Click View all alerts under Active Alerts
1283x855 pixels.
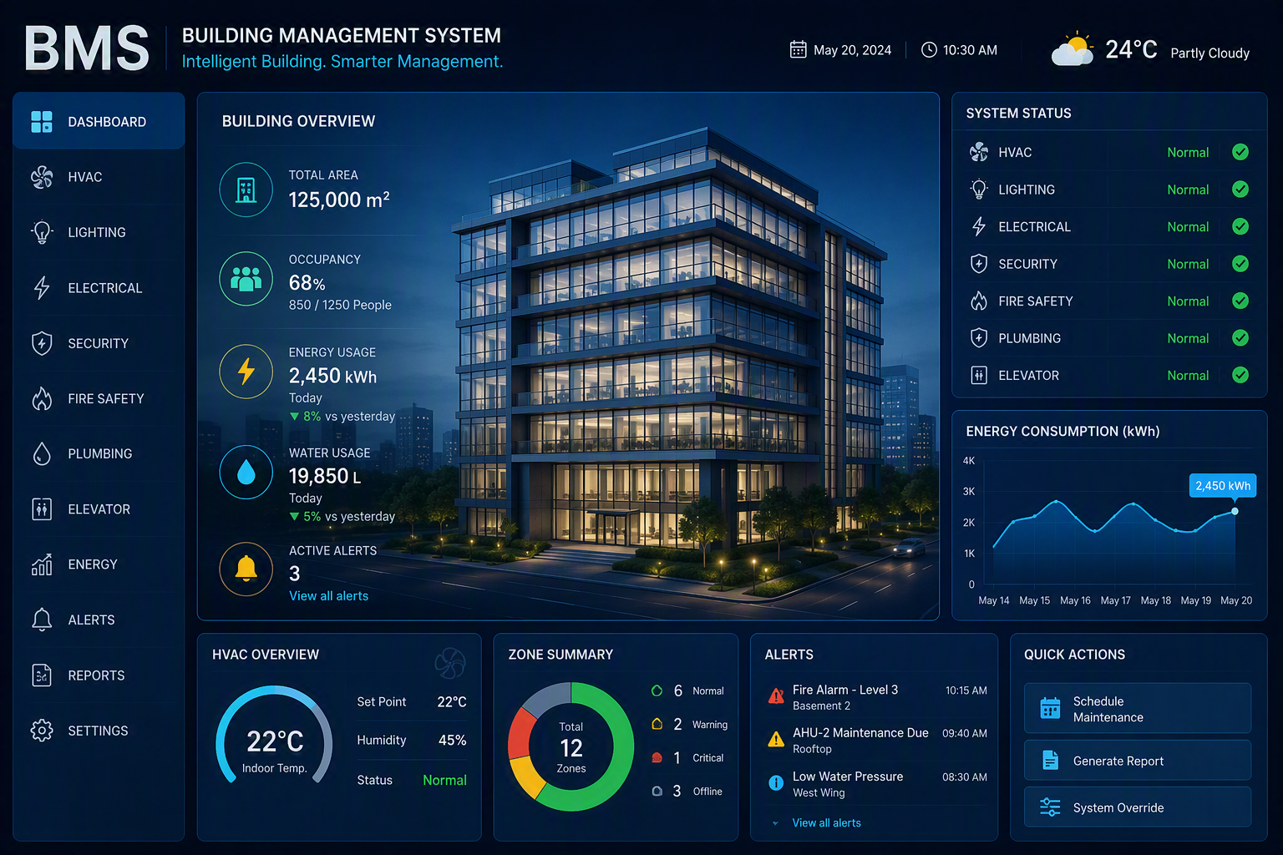(x=328, y=596)
